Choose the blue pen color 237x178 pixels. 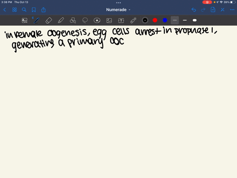point(165,20)
